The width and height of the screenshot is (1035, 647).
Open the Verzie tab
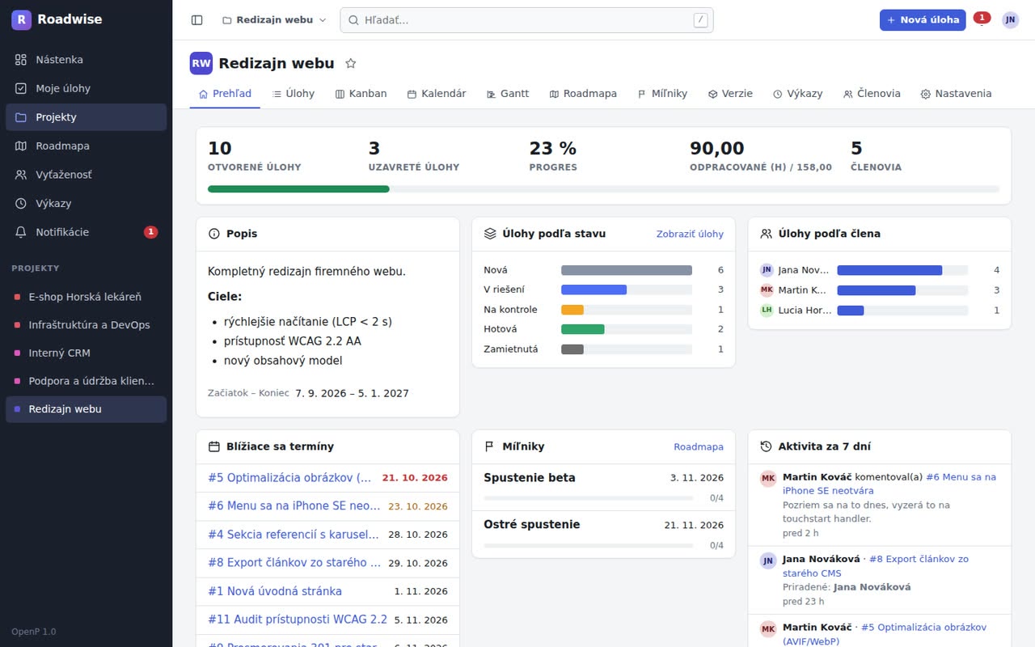pyautogui.click(x=730, y=94)
